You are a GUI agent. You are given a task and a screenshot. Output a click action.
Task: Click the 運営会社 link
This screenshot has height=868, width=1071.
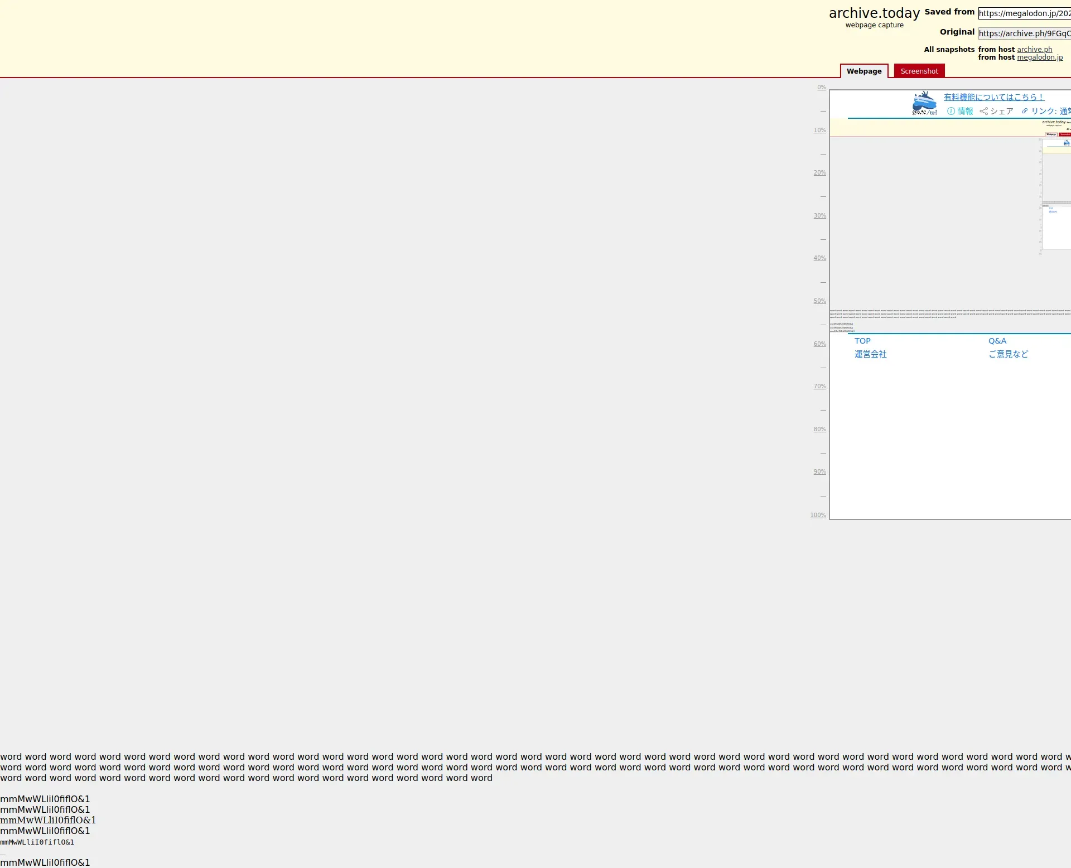(870, 354)
